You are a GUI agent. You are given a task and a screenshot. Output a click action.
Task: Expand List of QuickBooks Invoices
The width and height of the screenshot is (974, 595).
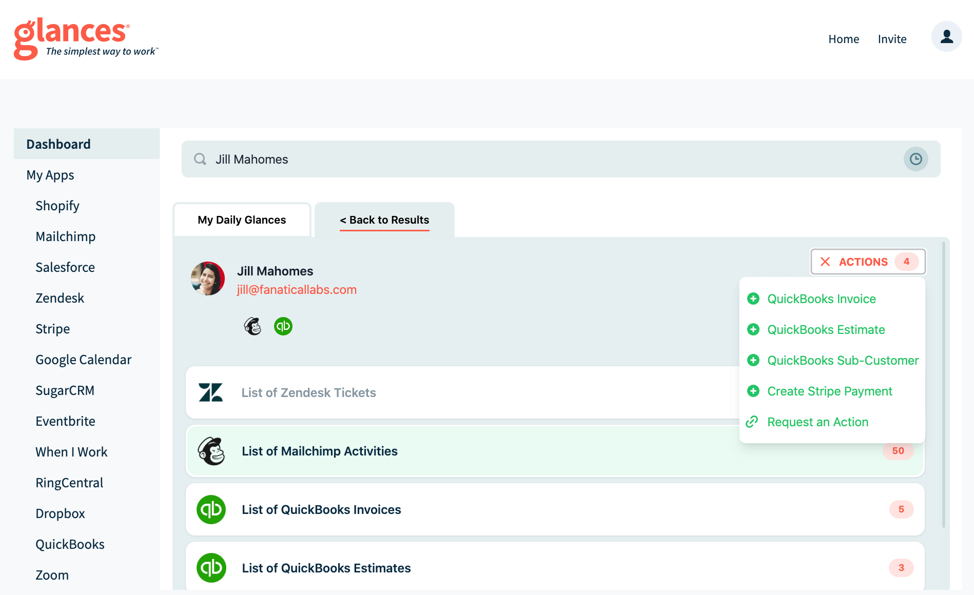point(555,509)
